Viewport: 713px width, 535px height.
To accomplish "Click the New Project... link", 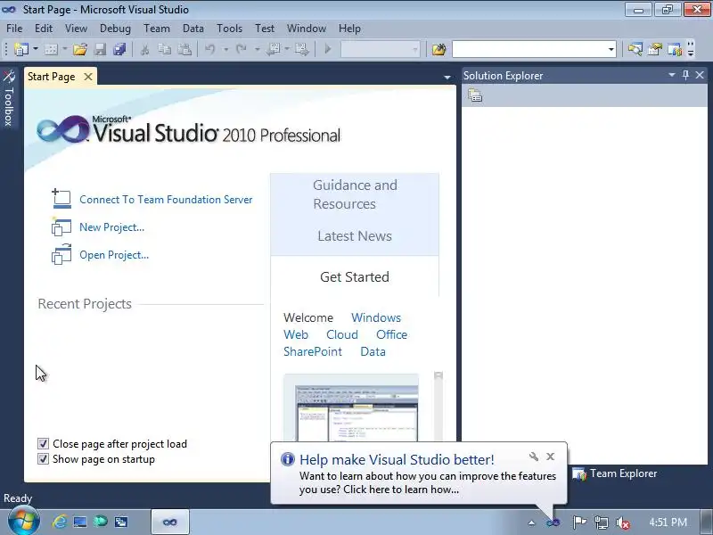I will coord(112,227).
